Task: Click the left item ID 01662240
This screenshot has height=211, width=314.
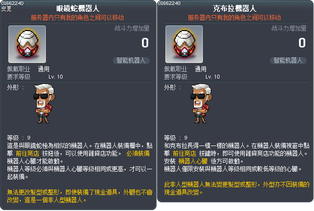Action: click(13, 3)
